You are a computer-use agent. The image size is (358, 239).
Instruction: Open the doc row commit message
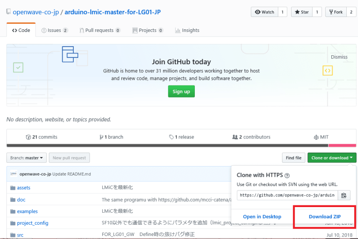[166, 200]
